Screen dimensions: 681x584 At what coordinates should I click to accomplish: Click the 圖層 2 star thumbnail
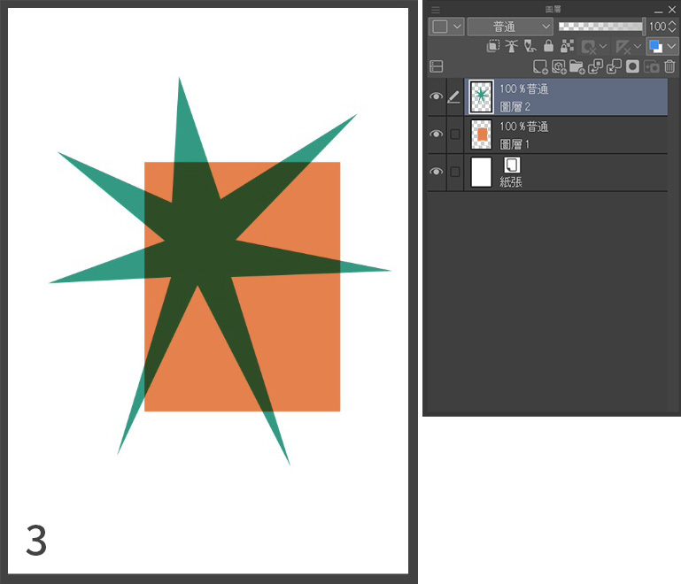point(481,97)
